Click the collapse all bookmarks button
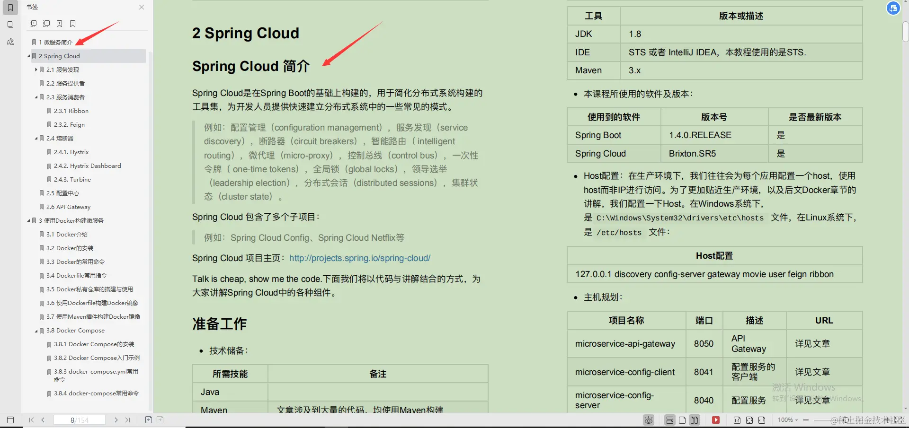The height and width of the screenshot is (428, 909). pos(46,24)
